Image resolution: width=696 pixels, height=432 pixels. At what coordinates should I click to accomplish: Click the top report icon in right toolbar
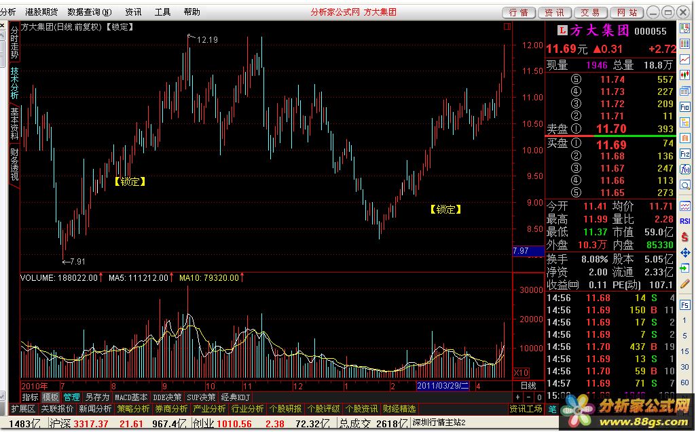(685, 28)
